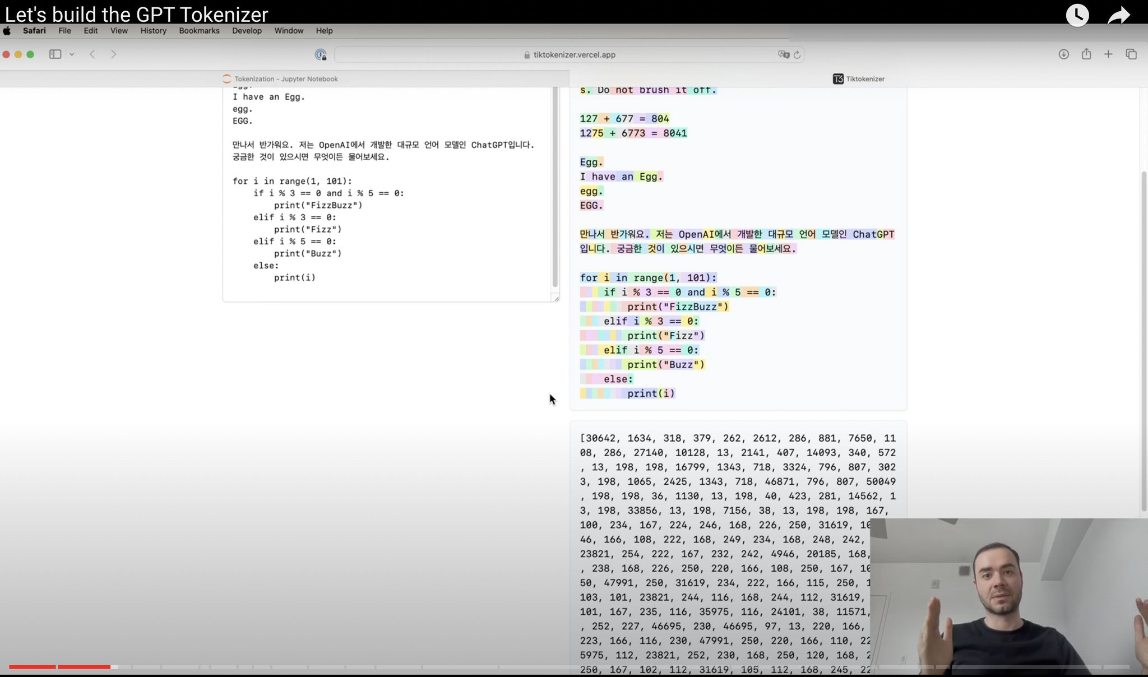This screenshot has height=677, width=1148.
Task: Expand the sidebar tab group dropdown
Action: [x=72, y=54]
